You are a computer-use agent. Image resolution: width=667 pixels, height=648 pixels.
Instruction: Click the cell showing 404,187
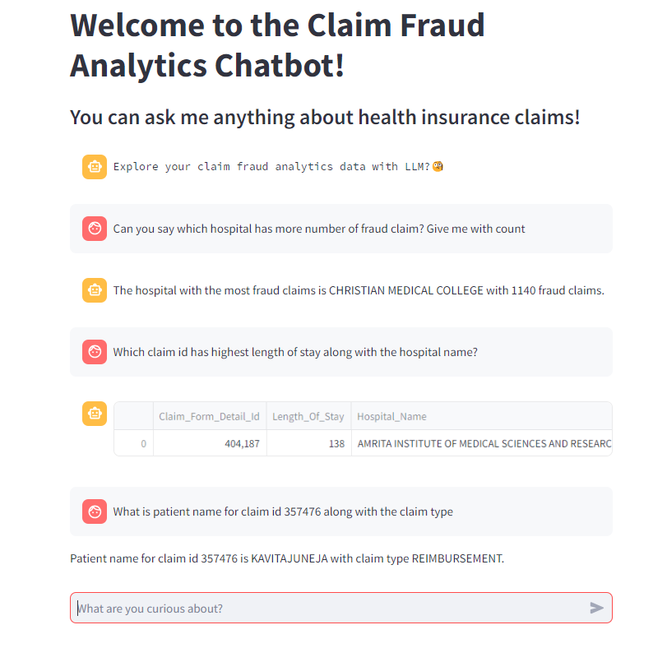click(244, 443)
